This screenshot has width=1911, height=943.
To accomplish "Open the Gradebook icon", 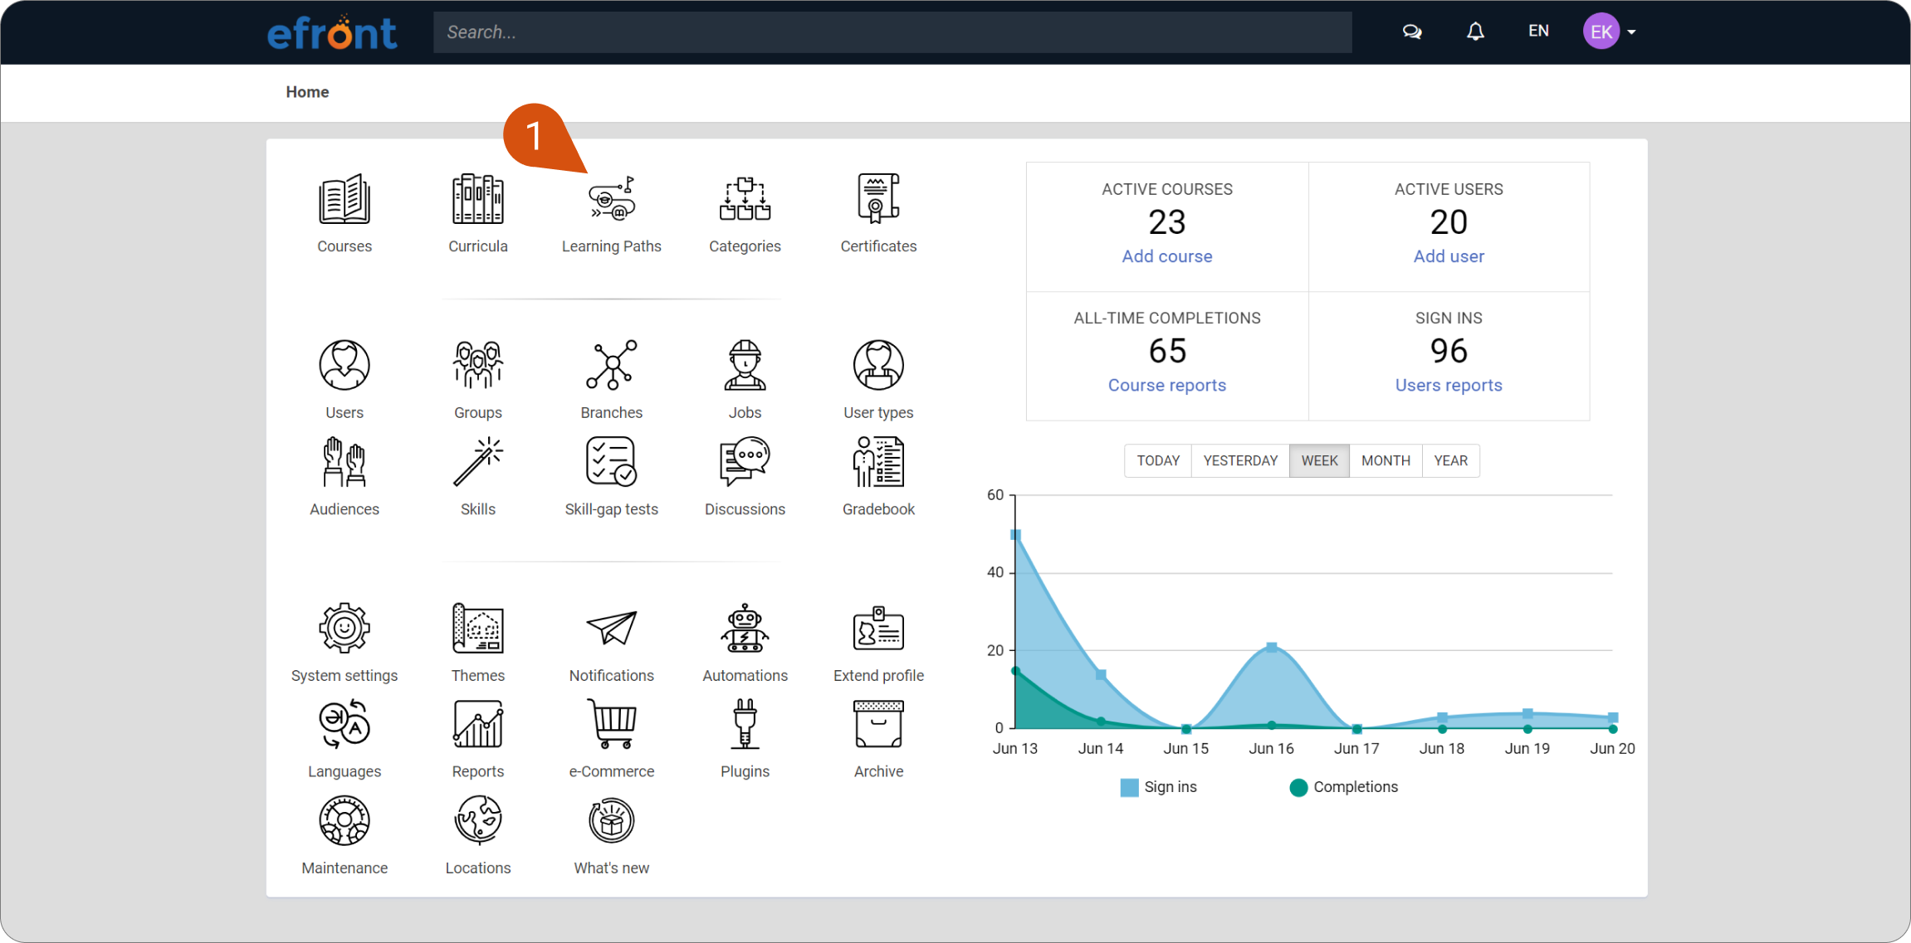I will coord(877,462).
